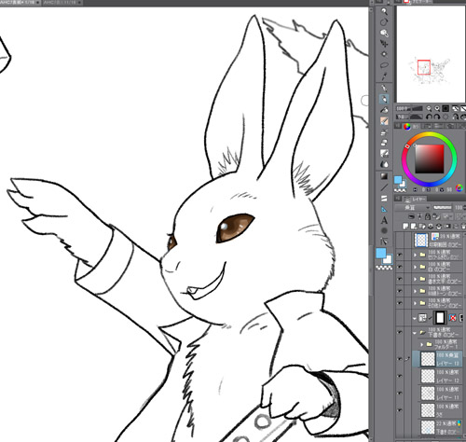Image resolution: width=466 pixels, height=442 pixels.
Task: Expand the フォルダー 1 folder
Action: click(x=422, y=344)
